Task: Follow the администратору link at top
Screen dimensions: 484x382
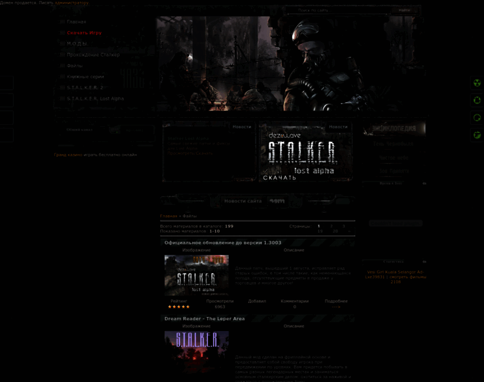Action: [x=71, y=3]
